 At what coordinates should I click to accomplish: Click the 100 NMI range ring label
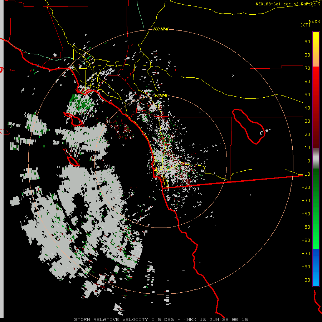point(161,29)
